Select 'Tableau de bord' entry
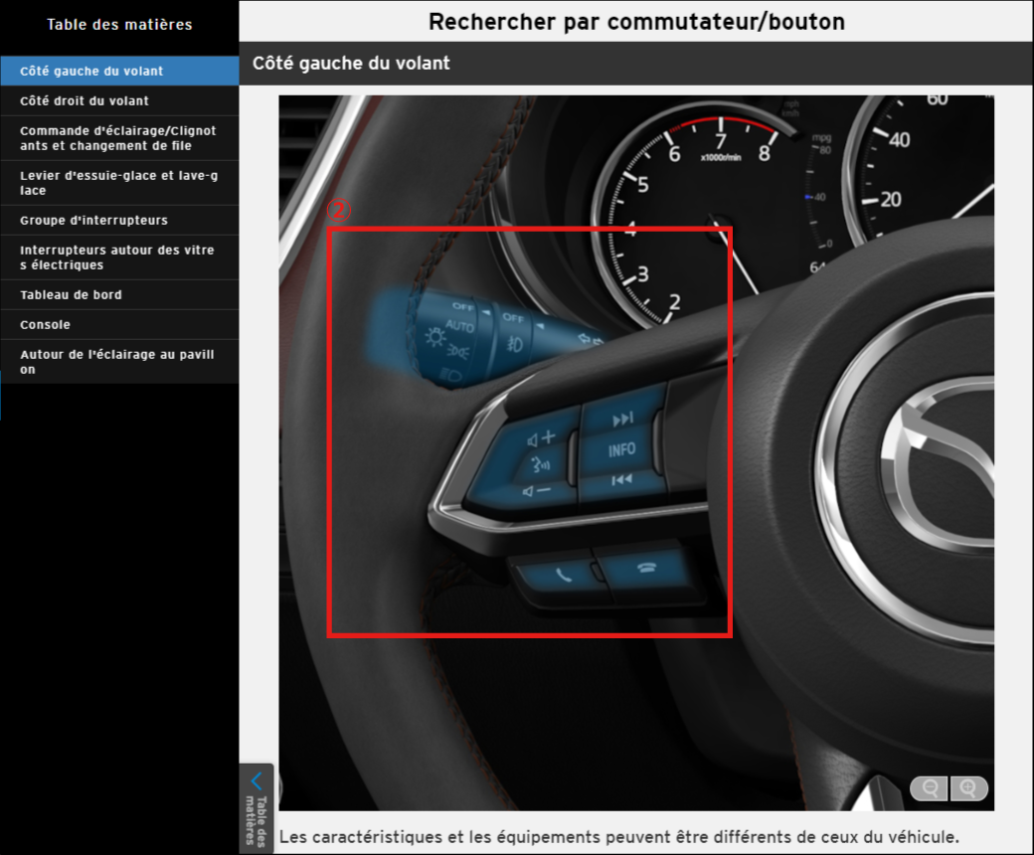Viewport: 1034px width, 855px height. click(x=119, y=294)
